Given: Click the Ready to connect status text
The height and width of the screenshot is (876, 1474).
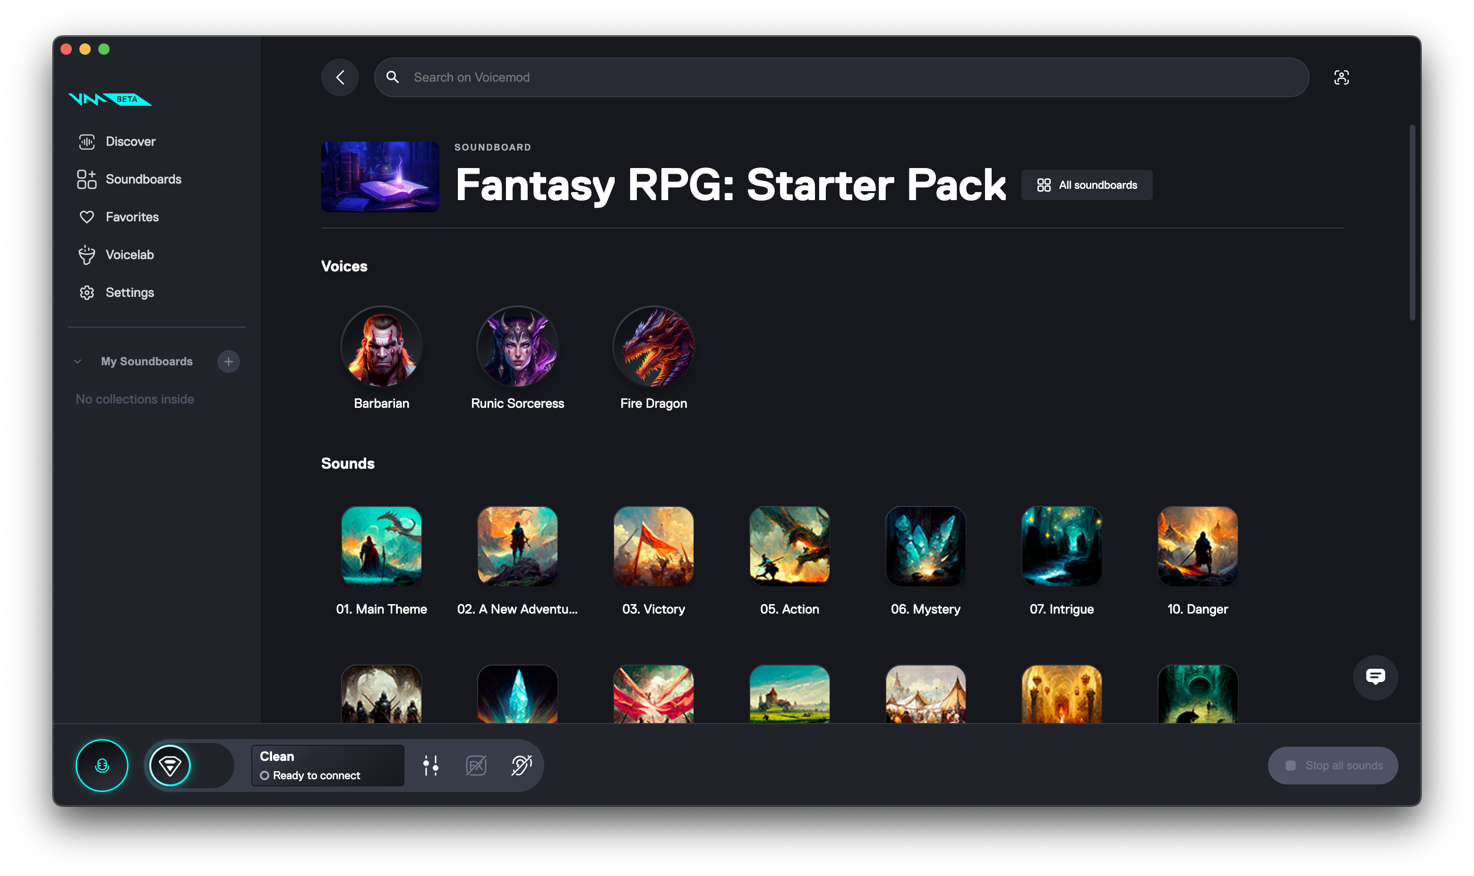Looking at the screenshot, I should click(x=317, y=775).
